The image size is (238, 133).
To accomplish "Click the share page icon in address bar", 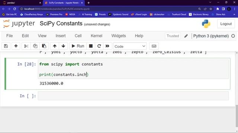I will pyautogui.click(x=205, y=9).
